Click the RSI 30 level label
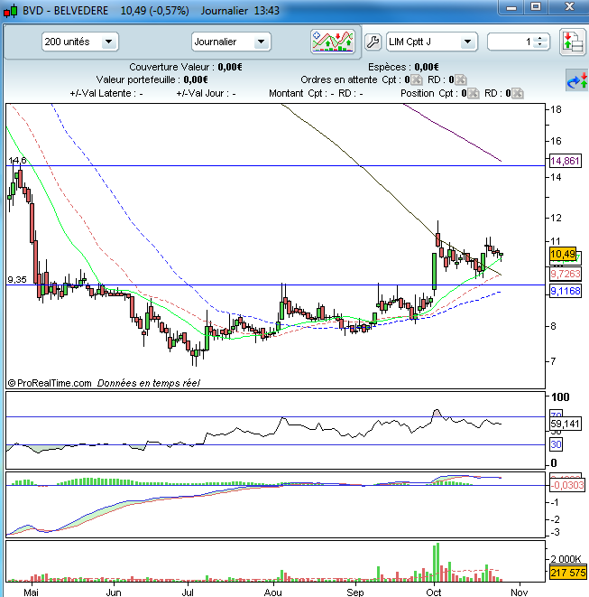Viewport: 589px width, 597px height. [556, 444]
